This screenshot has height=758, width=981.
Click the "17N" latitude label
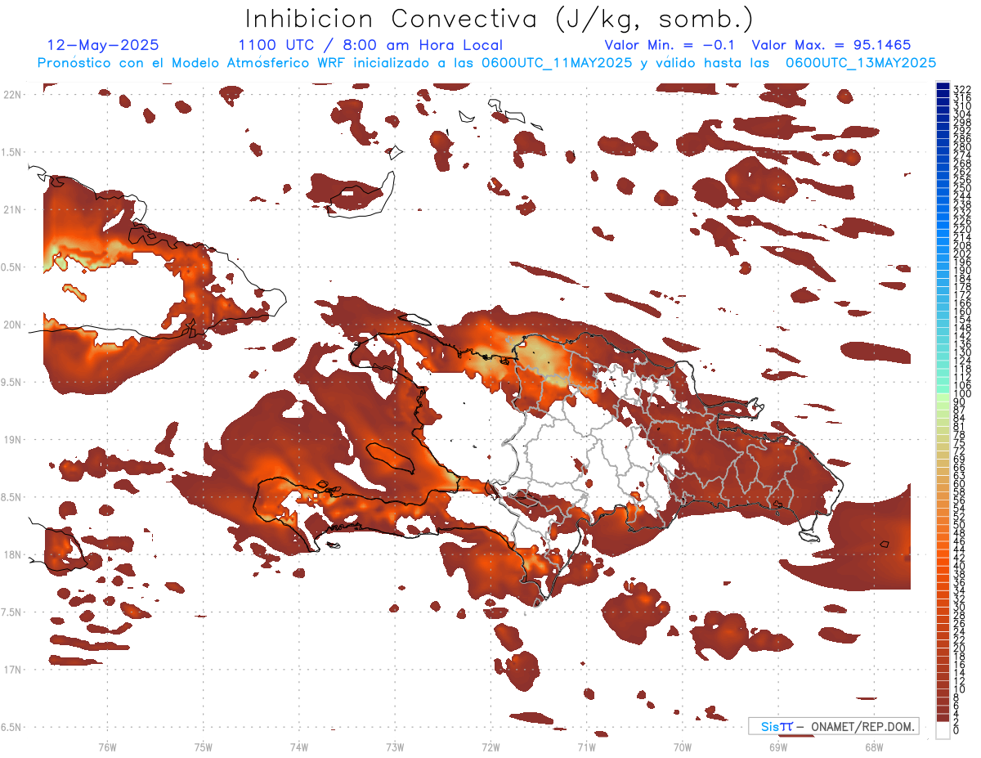(12, 670)
